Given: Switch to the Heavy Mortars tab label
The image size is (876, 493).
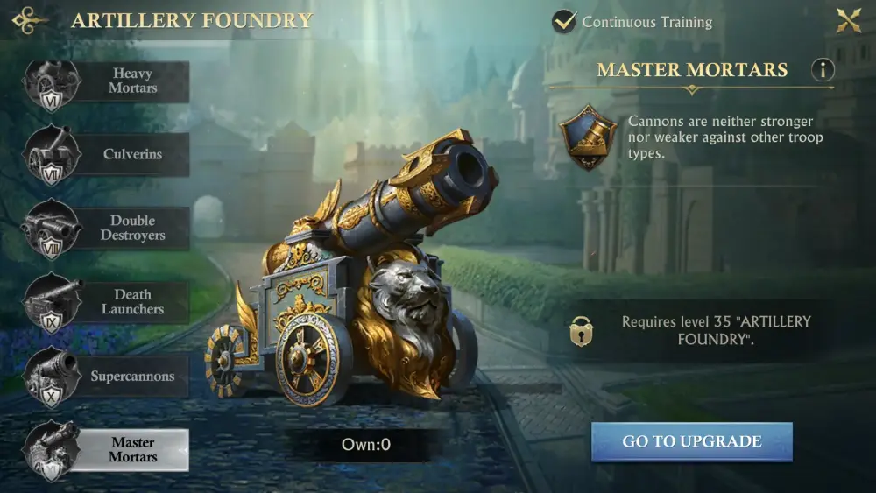Looking at the screenshot, I should tap(132, 81).
